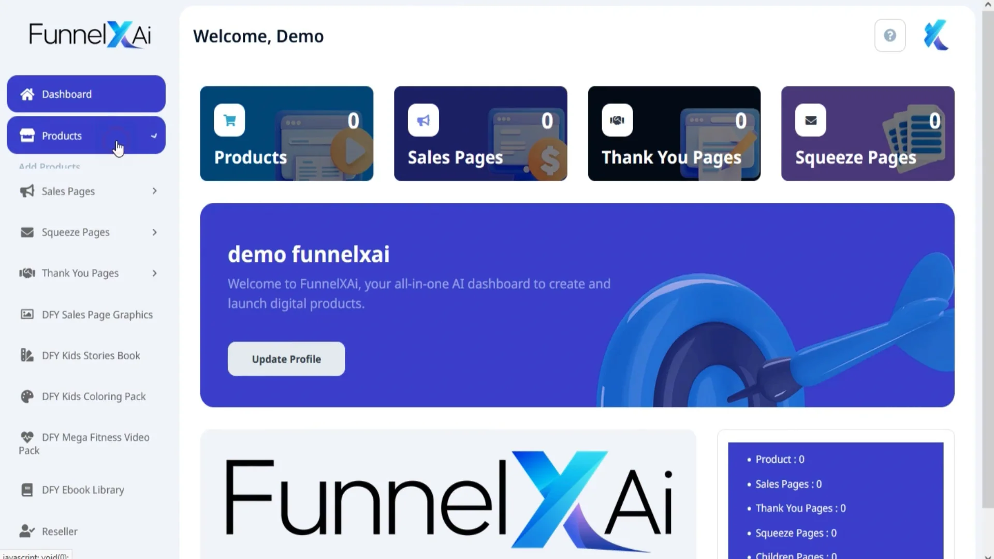Click the Dashboard home icon in sidebar
The height and width of the screenshot is (559, 994).
(26, 94)
